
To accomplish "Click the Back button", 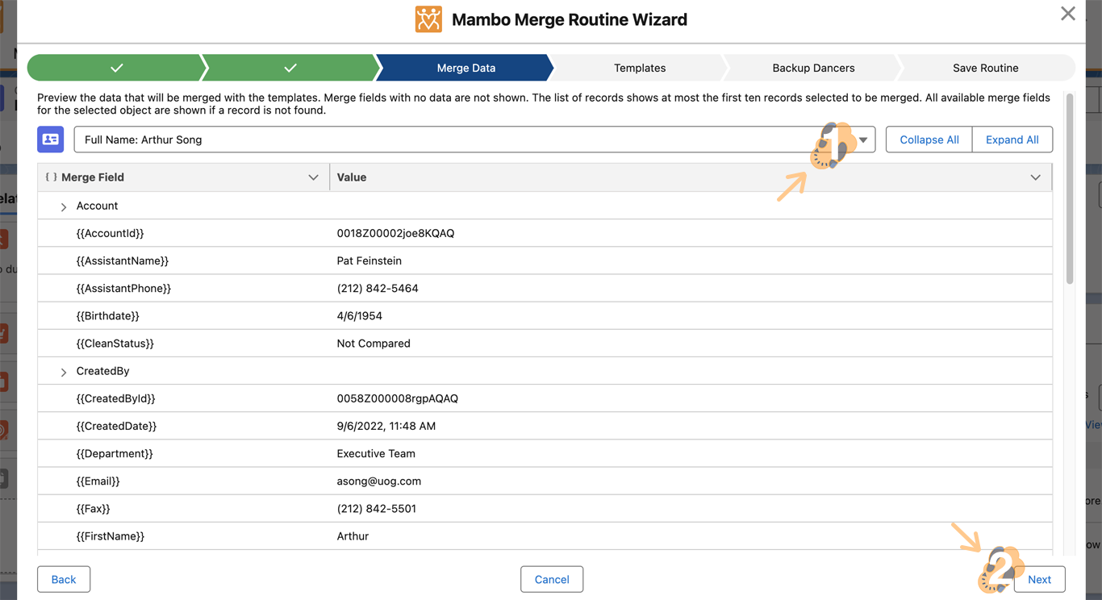I will (x=64, y=579).
